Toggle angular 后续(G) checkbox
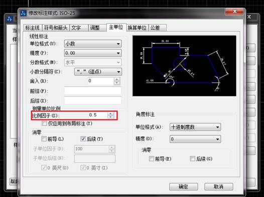The width and height of the screenshot is (264, 197). (192, 158)
